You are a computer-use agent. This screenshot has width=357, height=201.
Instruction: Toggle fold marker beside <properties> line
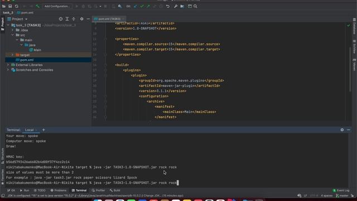point(105,39)
